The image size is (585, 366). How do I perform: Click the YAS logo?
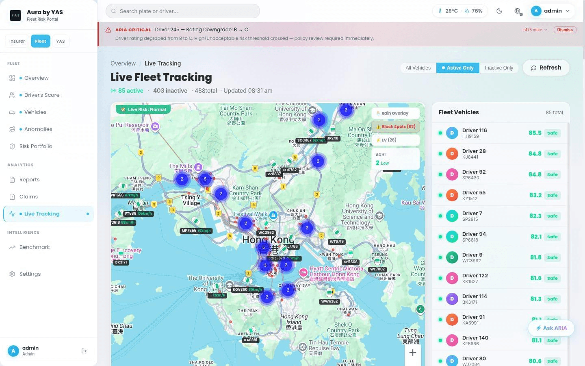[15, 15]
